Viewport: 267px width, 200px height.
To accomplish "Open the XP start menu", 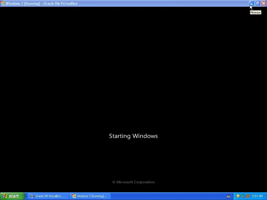I will [13, 196].
